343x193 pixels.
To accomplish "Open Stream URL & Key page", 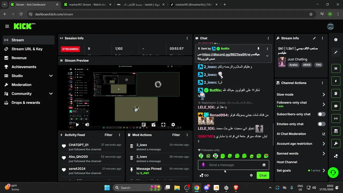I will point(28,49).
